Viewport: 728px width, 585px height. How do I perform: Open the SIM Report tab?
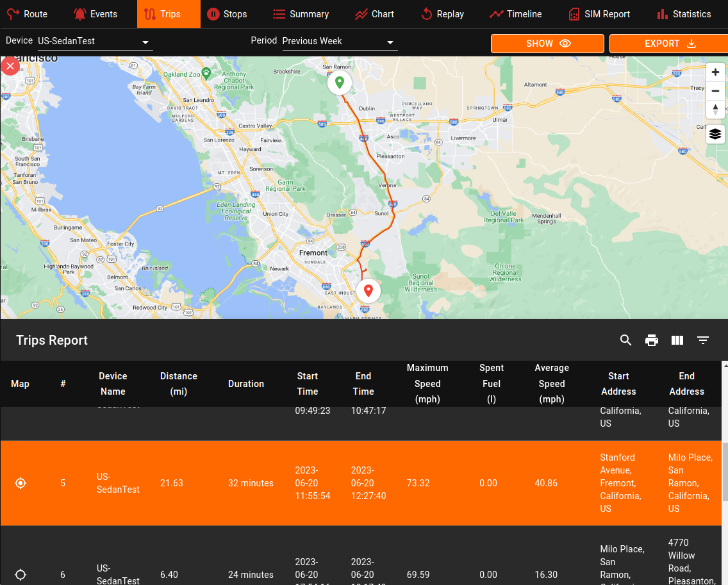tap(599, 14)
